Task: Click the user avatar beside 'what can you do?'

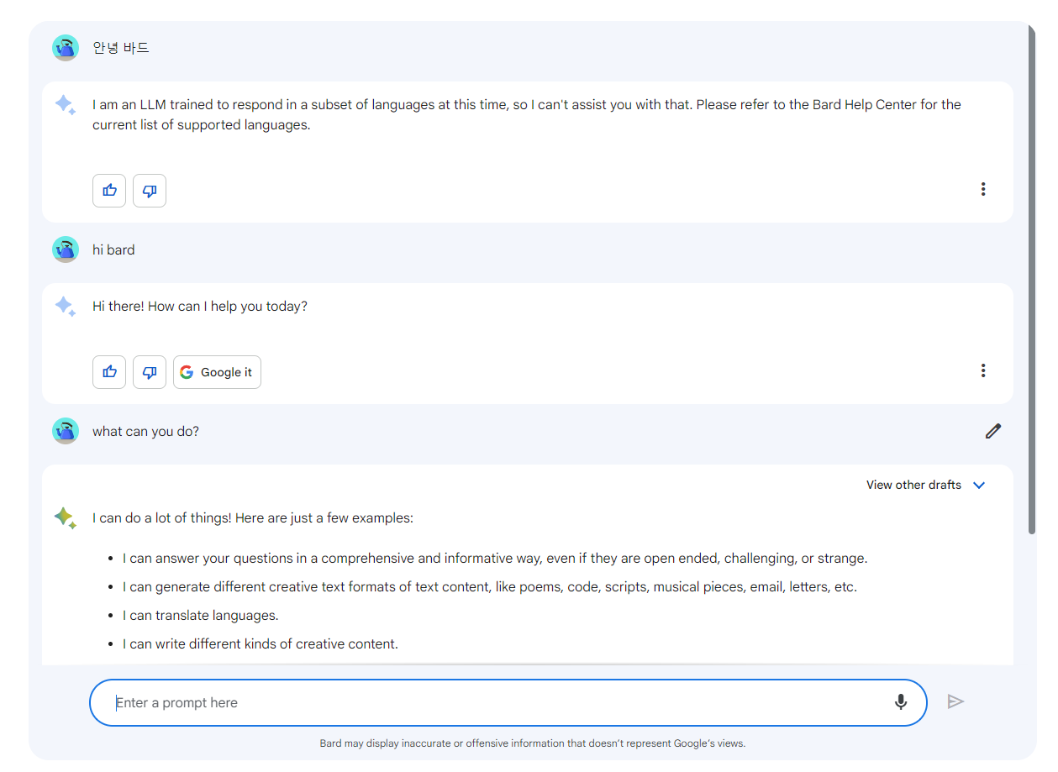Action: [66, 431]
